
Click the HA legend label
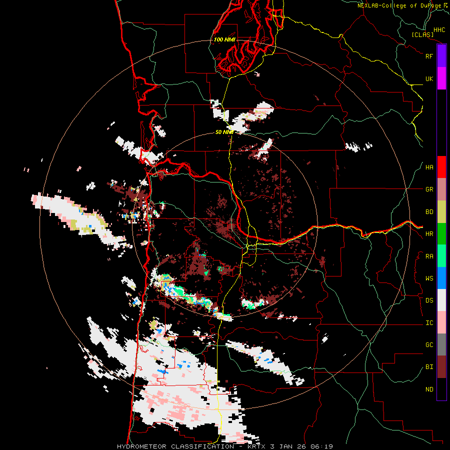coord(429,167)
